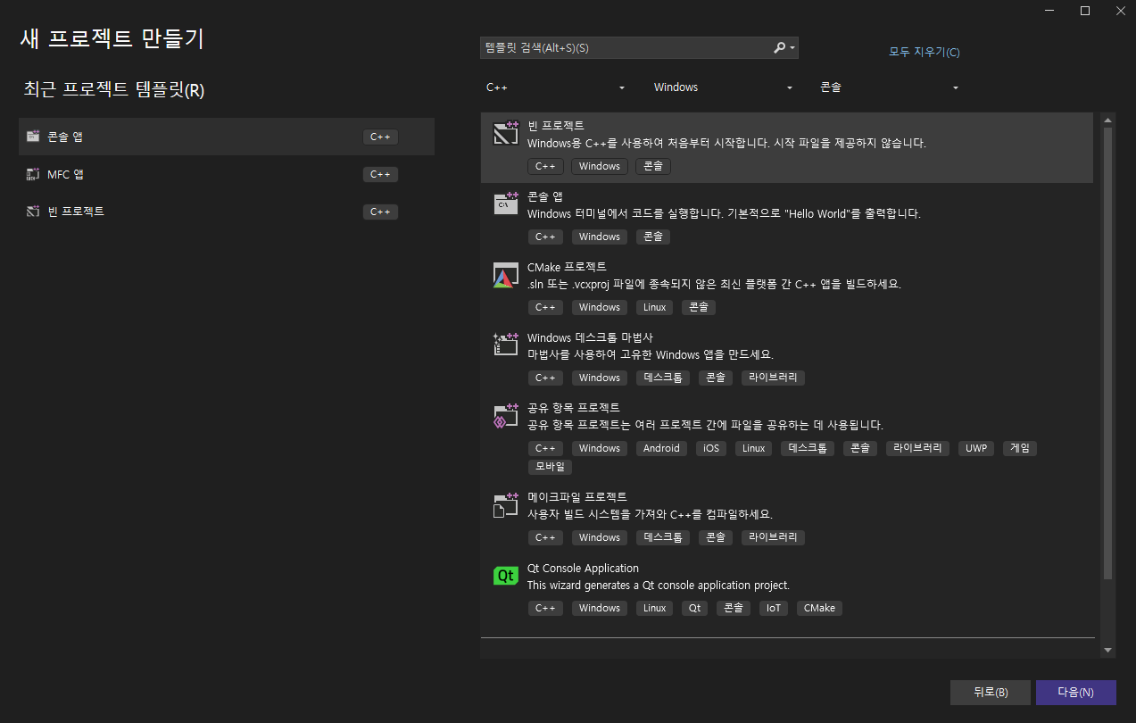Click the magnifier search icon

779,47
